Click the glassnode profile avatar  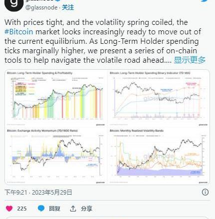click(x=14, y=4)
